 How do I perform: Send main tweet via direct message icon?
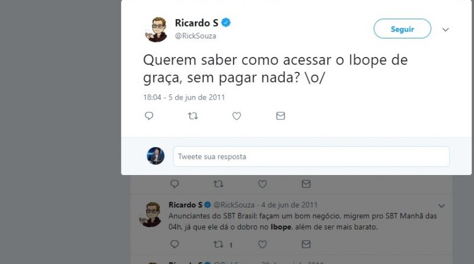coord(280,116)
